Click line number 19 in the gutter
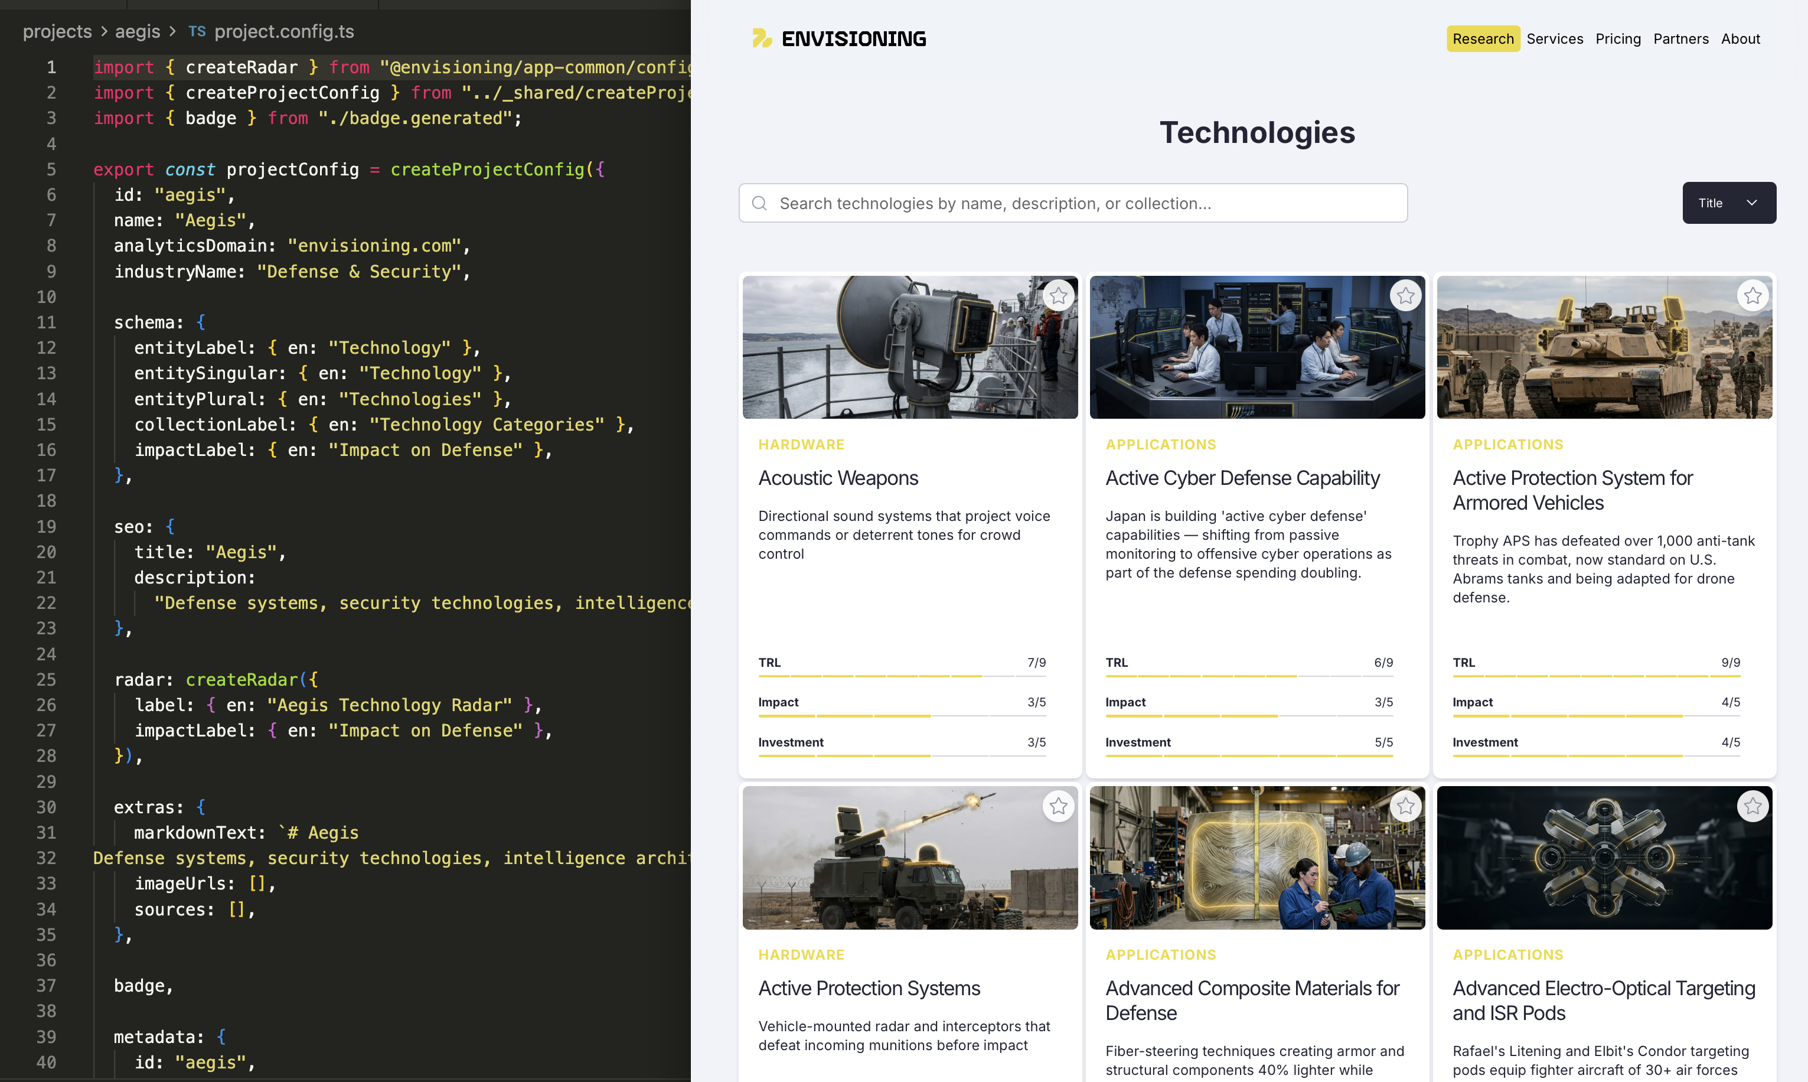The width and height of the screenshot is (1808, 1082). [47, 526]
